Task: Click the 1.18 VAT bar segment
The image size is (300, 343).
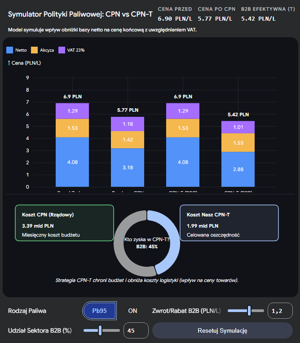Action: [128, 124]
